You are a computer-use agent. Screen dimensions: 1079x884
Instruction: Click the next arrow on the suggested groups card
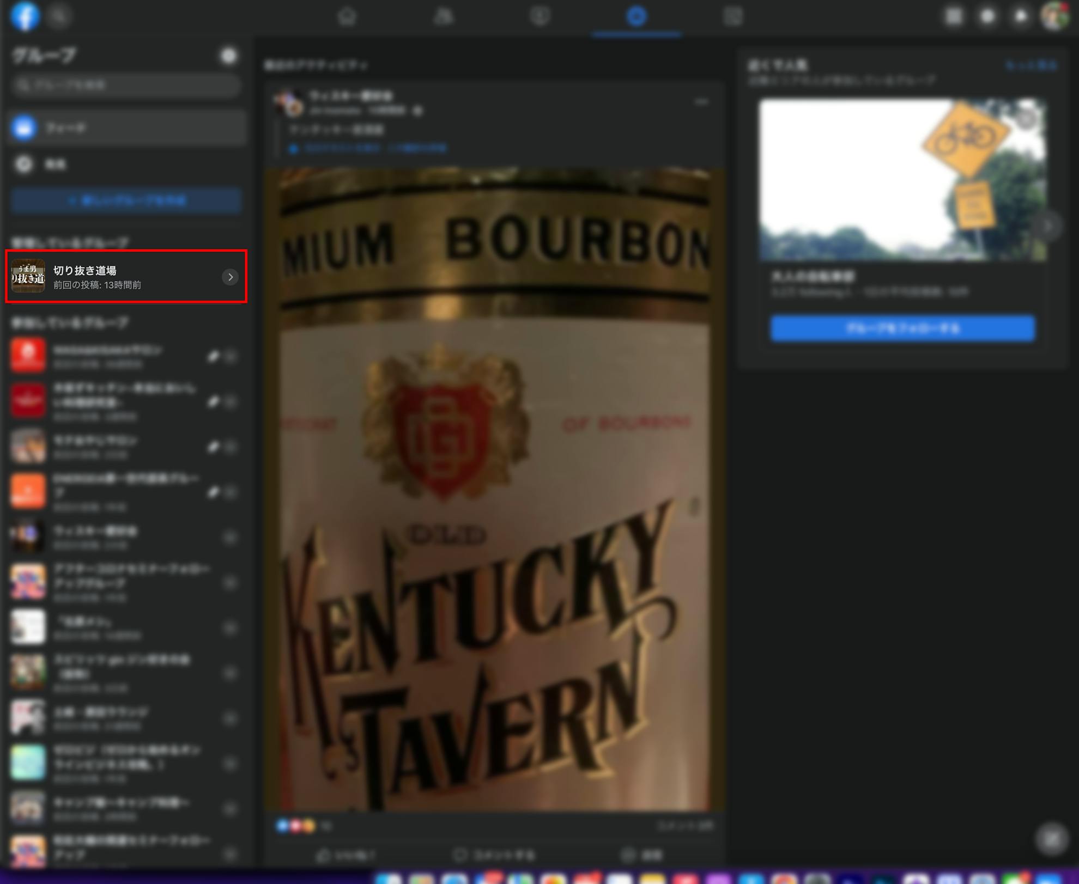(x=1047, y=225)
